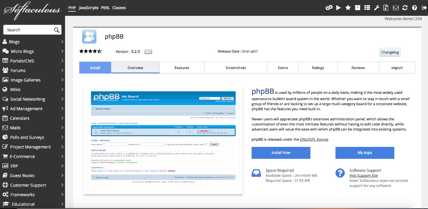This screenshot has width=428, height=209.
Task: Click the Calendars category icon
Action: [x=5, y=118]
